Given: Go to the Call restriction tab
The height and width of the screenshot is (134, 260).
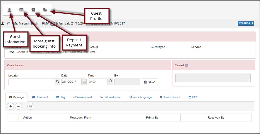Looking at the screenshot, I should (x=111, y=97).
